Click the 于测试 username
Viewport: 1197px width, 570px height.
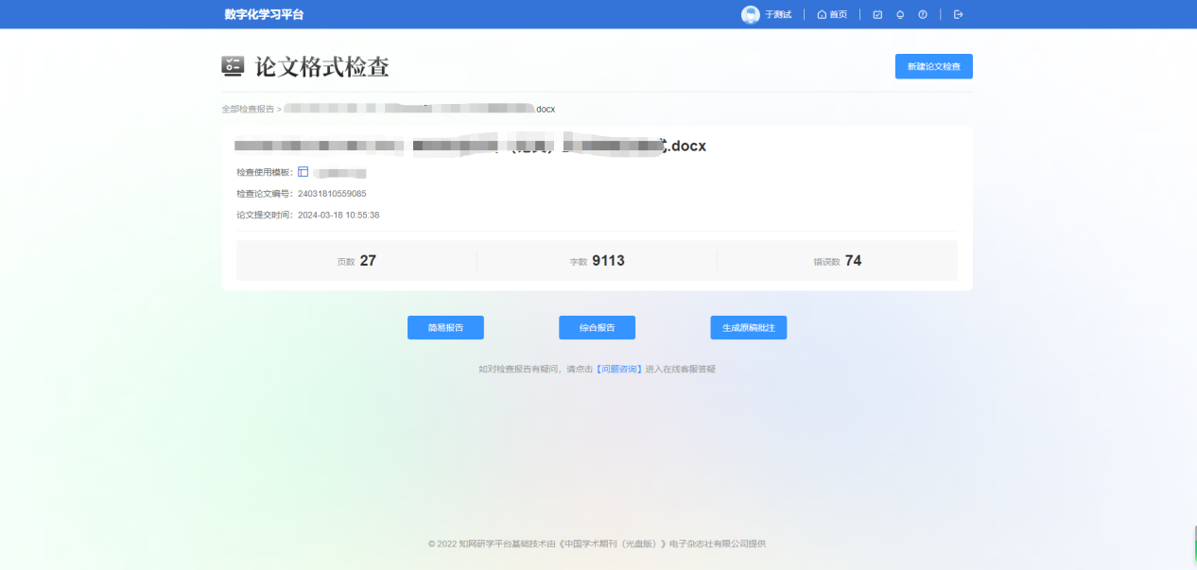[778, 14]
